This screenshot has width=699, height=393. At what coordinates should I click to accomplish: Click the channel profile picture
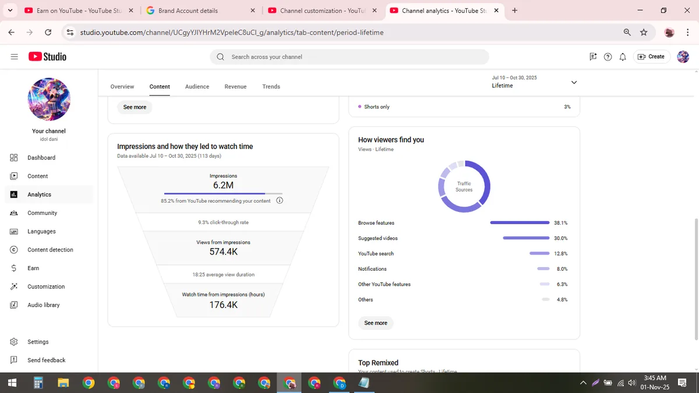click(x=49, y=100)
